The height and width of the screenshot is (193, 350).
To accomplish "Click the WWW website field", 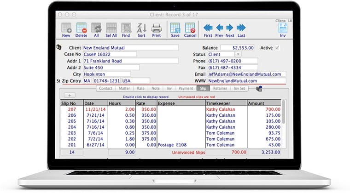I will tap(247, 81).
